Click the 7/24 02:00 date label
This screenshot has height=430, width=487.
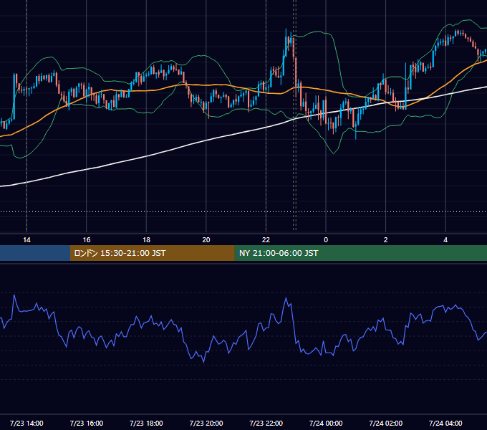point(386,423)
